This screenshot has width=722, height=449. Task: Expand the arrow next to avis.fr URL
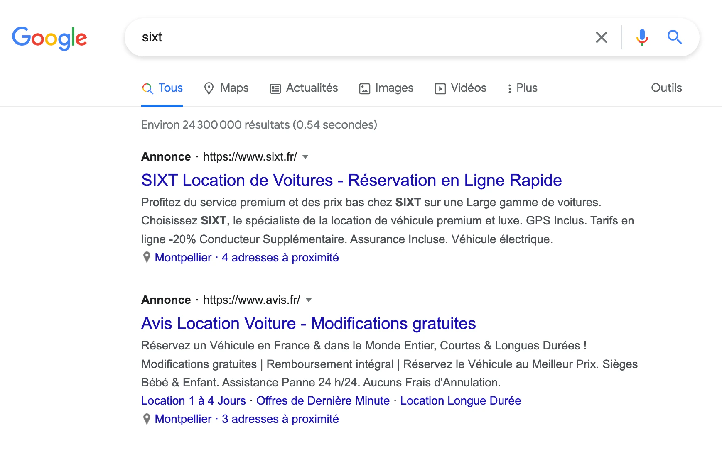[x=308, y=300]
